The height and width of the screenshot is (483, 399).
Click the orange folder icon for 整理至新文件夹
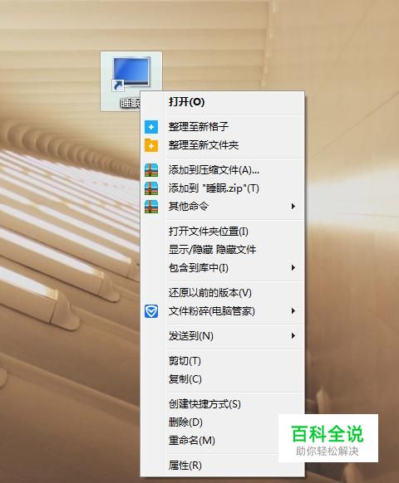pos(151,145)
